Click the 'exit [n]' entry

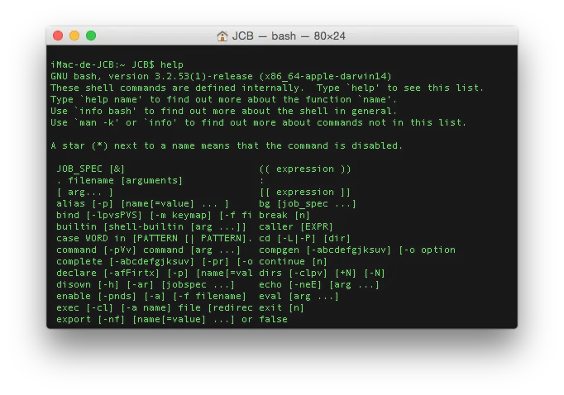[x=282, y=307]
